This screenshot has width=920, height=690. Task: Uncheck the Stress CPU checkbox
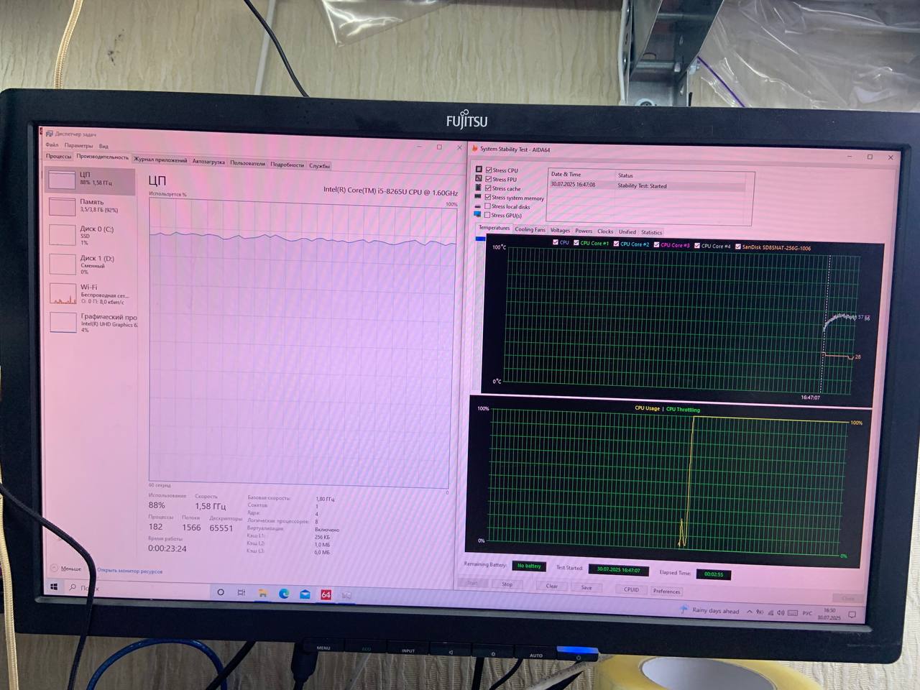click(489, 170)
